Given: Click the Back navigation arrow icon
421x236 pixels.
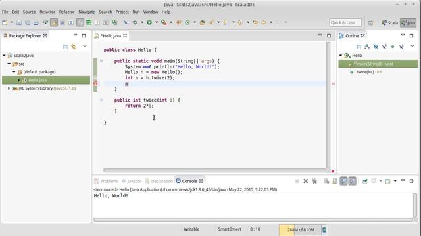Looking at the screenshot, I should click(x=264, y=22).
